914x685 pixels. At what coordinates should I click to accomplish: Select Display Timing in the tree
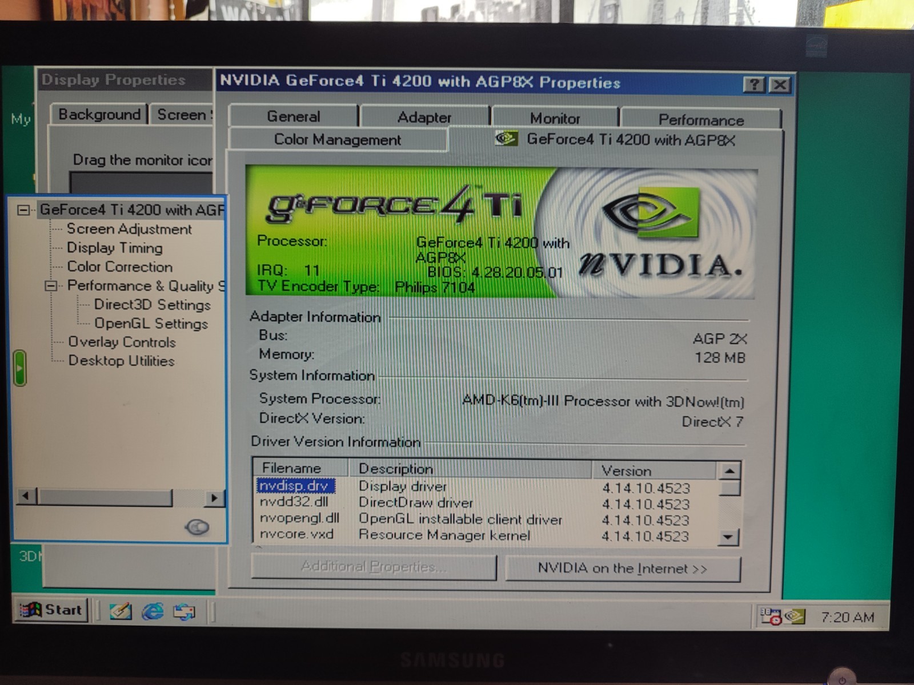point(115,248)
